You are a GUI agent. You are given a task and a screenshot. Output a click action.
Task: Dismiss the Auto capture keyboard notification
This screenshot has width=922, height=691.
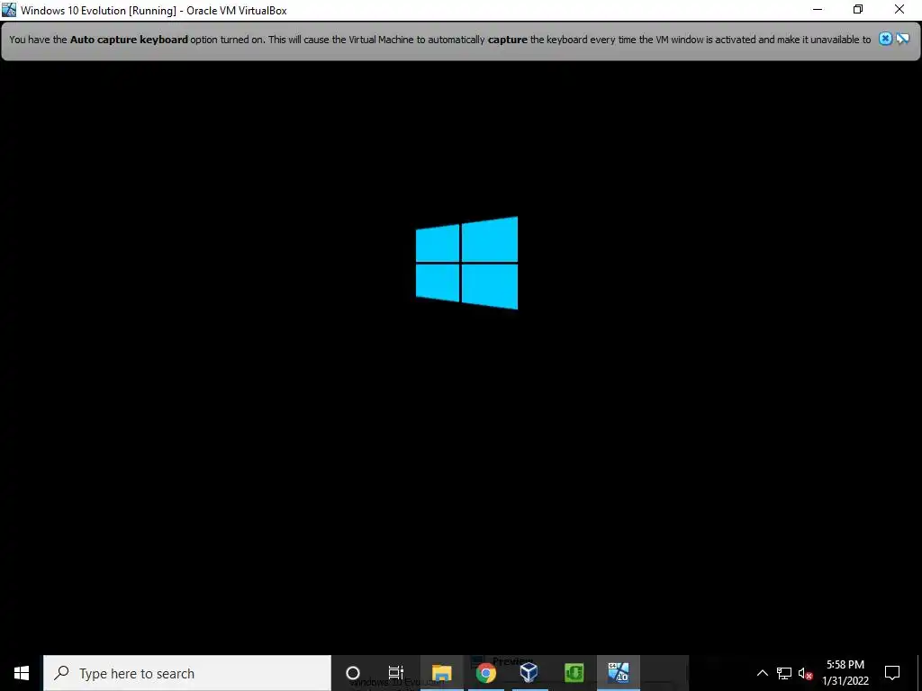click(885, 40)
